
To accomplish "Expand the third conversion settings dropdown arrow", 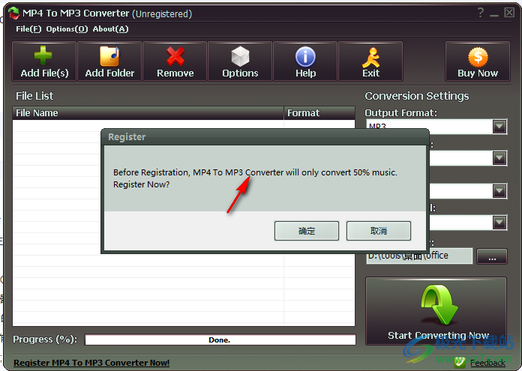I will 499,191.
